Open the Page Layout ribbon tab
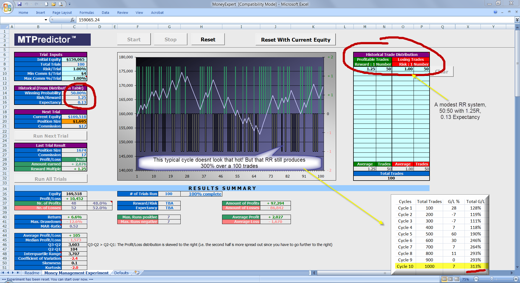Screen dimensions: 520x283 62,12
